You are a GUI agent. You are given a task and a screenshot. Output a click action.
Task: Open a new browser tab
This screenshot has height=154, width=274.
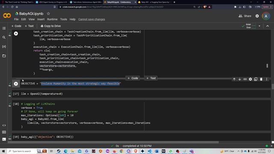tap(174, 2)
